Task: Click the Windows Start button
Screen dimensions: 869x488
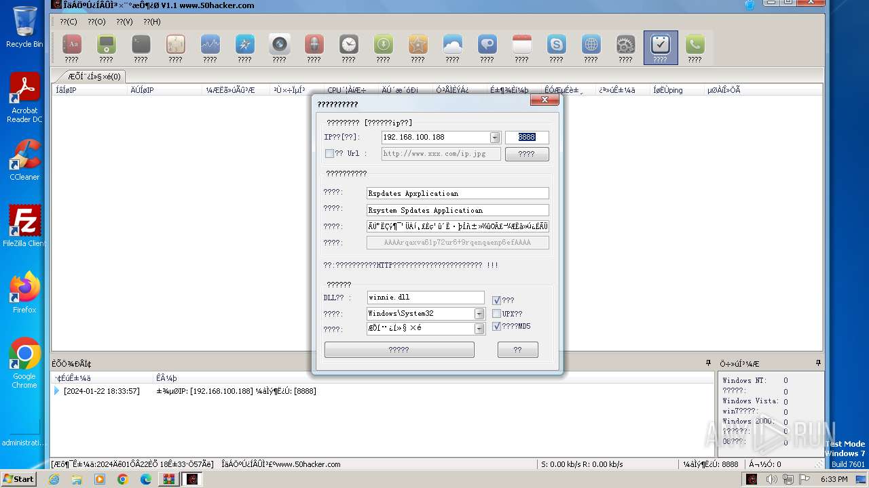Action: click(x=18, y=479)
